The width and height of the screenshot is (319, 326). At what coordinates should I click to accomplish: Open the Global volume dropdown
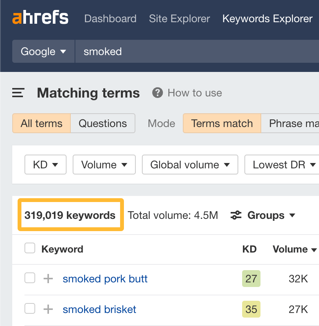tap(190, 165)
